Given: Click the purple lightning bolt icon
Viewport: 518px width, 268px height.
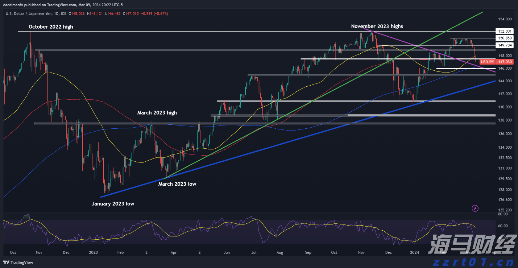Looking at the screenshot, I should (x=475, y=208).
